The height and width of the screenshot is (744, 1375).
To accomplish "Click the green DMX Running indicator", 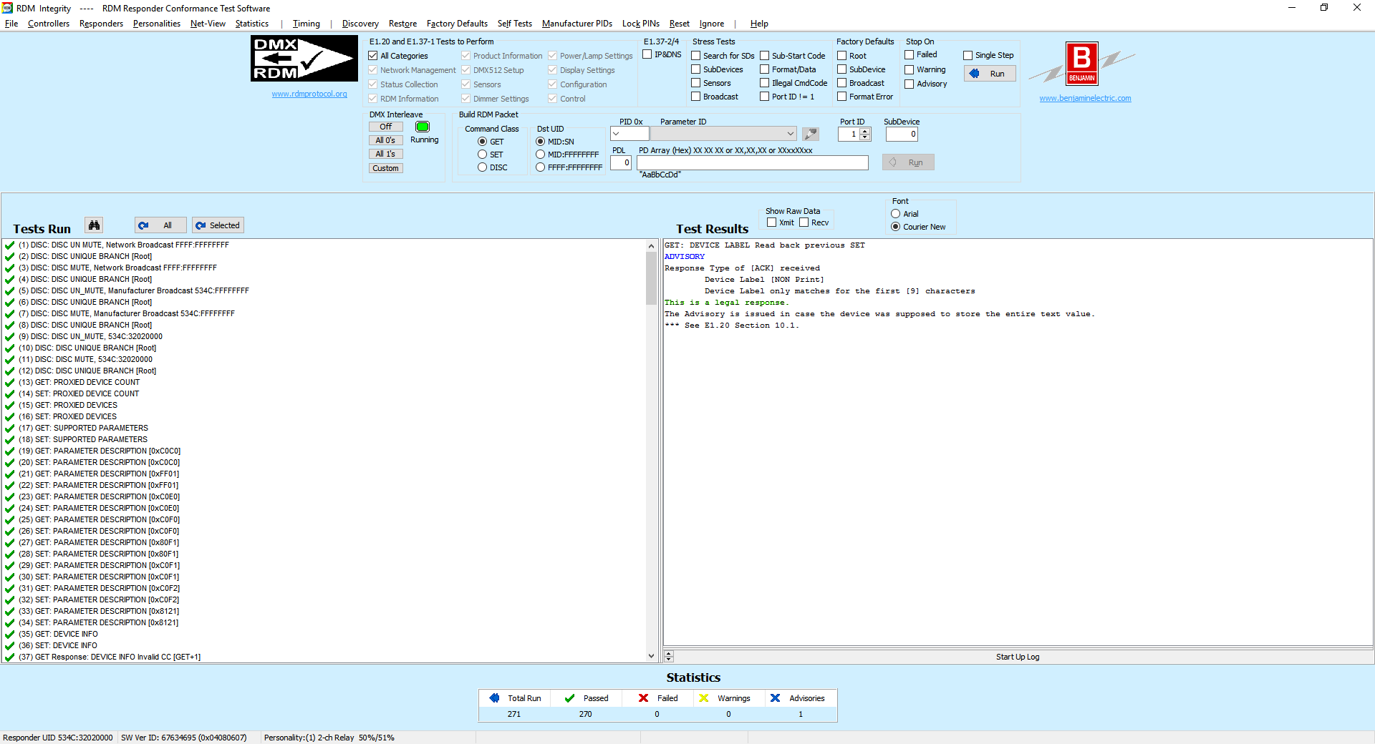I will coord(423,127).
